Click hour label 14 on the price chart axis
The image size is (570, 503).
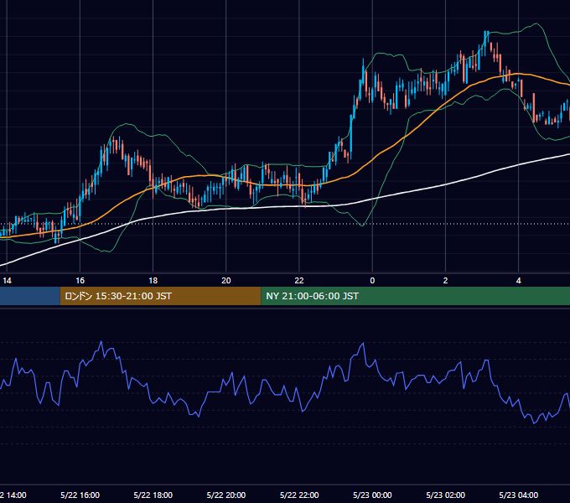coord(7,281)
